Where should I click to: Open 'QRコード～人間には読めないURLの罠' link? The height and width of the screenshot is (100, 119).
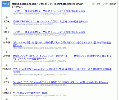[62, 44]
